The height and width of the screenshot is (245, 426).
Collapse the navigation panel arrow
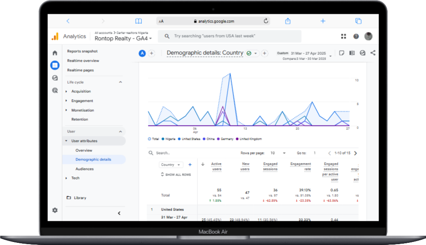pyautogui.click(x=119, y=213)
